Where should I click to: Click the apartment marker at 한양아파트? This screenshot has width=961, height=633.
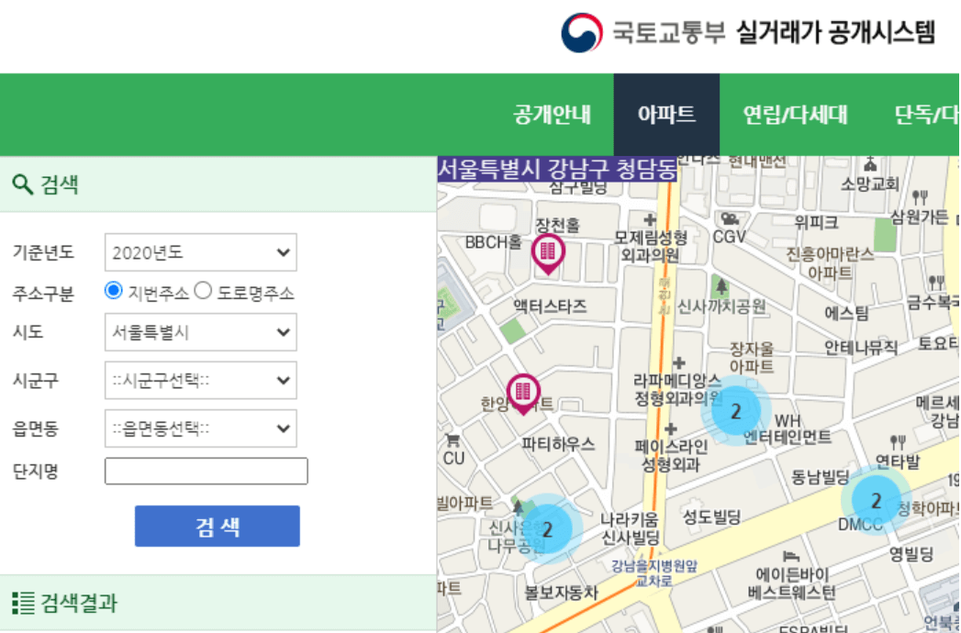point(523,394)
